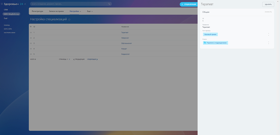Click the row menu icon for Офтальмолог

[x=31, y=43]
